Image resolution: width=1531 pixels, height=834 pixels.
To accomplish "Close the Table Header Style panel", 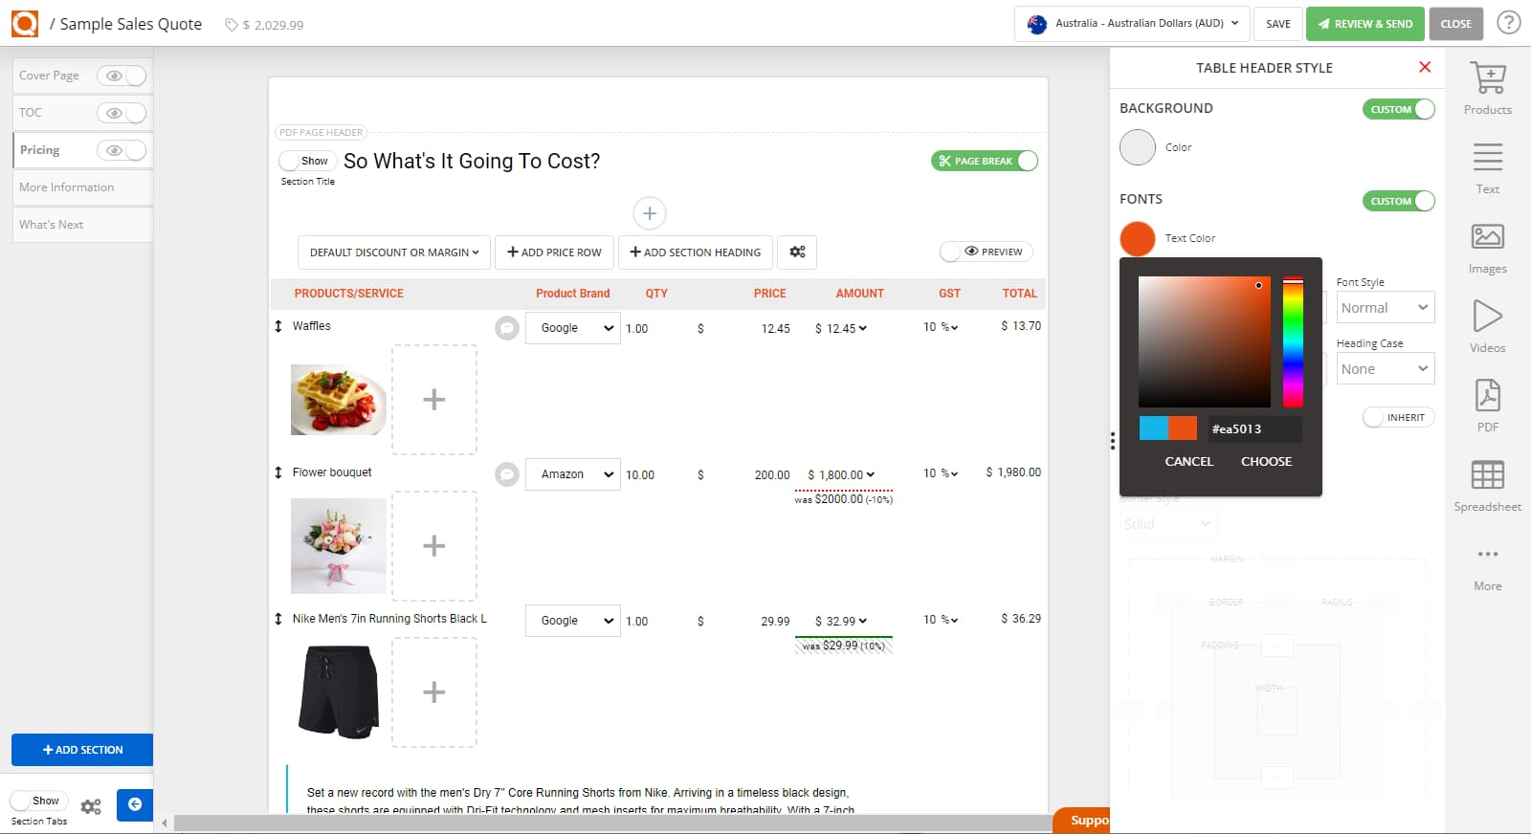I will [x=1425, y=67].
